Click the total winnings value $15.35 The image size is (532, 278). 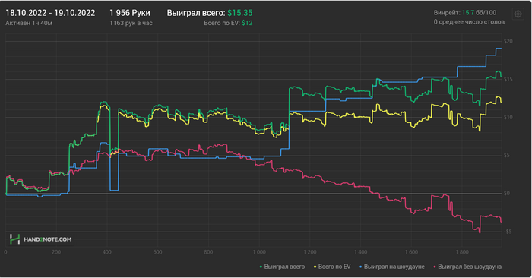pos(240,13)
